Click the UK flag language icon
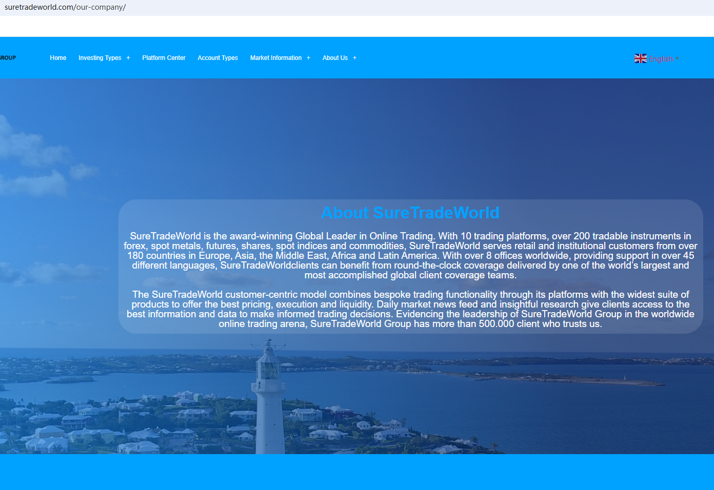Viewport: 714px width, 490px height. [x=641, y=58]
